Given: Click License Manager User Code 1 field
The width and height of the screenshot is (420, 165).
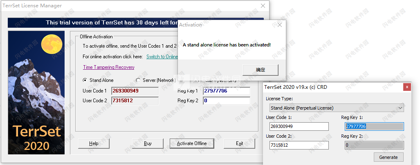Looking at the screenshot, I should coord(135,91).
